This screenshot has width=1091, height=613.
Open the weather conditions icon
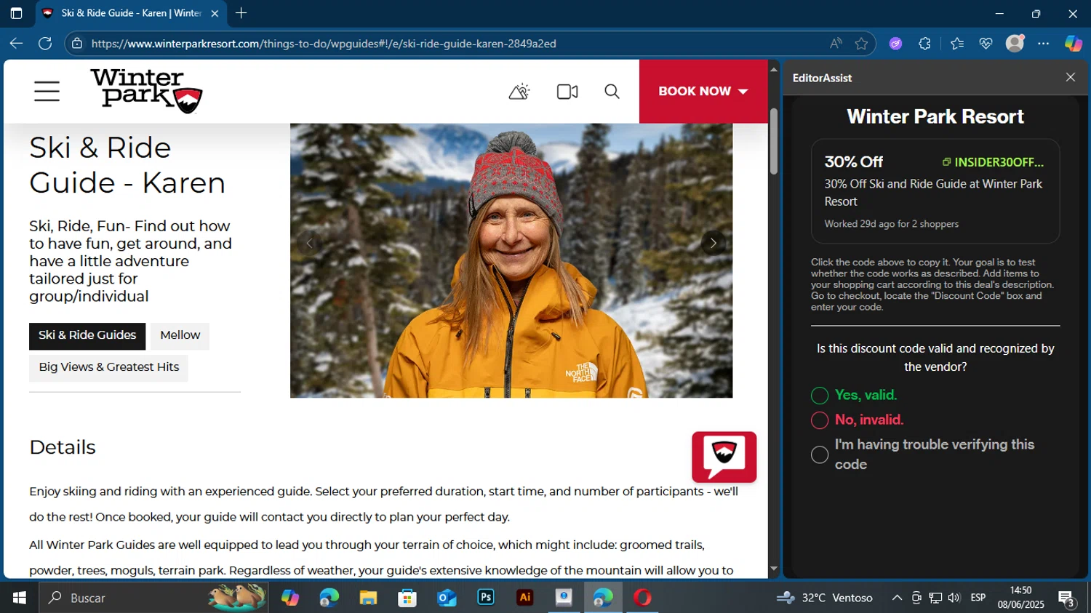click(x=519, y=92)
